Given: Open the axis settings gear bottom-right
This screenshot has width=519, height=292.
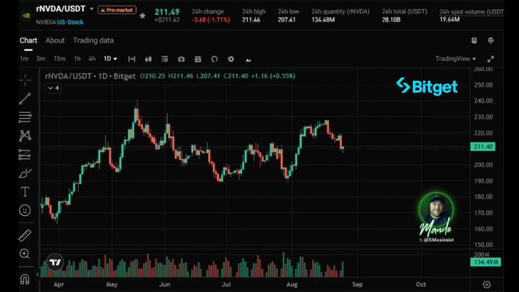Looking at the screenshot, I should pyautogui.click(x=487, y=284).
